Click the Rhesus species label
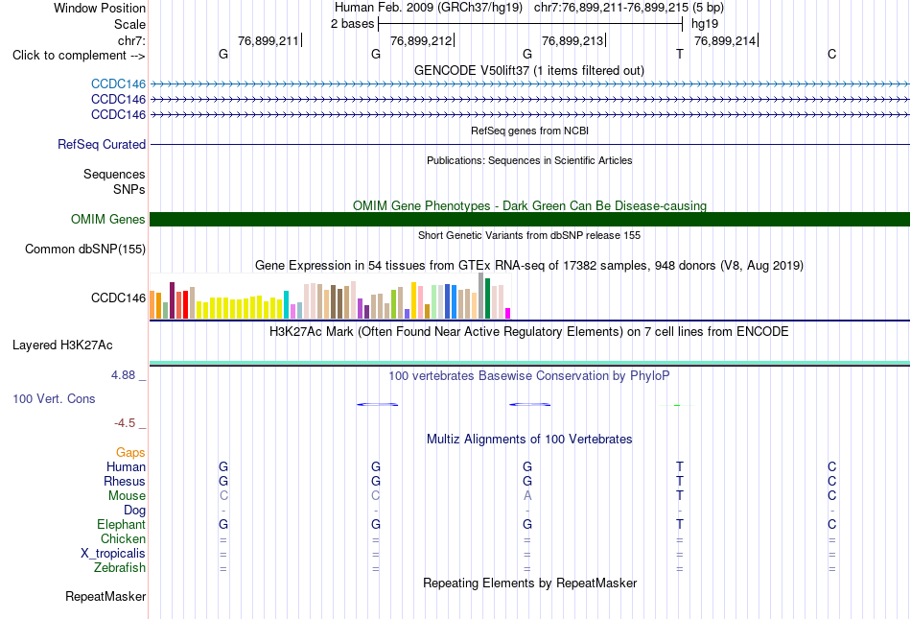 pos(125,481)
